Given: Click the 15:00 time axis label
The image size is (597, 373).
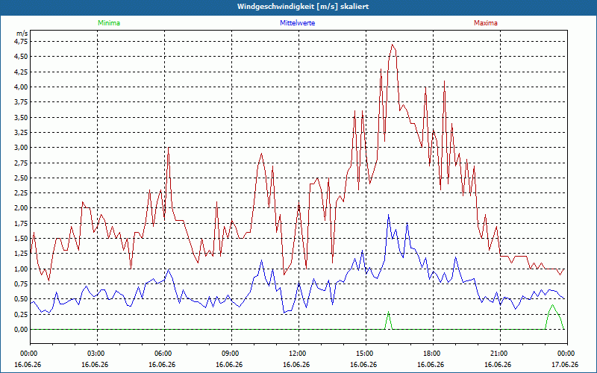Looking at the screenshot, I should coord(366,354).
